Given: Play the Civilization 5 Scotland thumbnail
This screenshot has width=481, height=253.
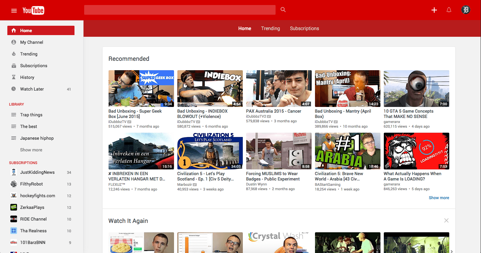Looking at the screenshot, I should [x=210, y=151].
